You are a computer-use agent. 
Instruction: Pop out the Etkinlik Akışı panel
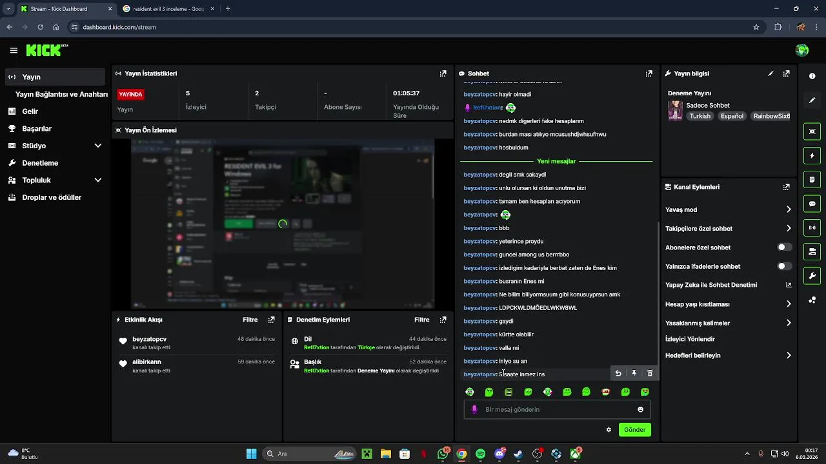click(x=271, y=320)
